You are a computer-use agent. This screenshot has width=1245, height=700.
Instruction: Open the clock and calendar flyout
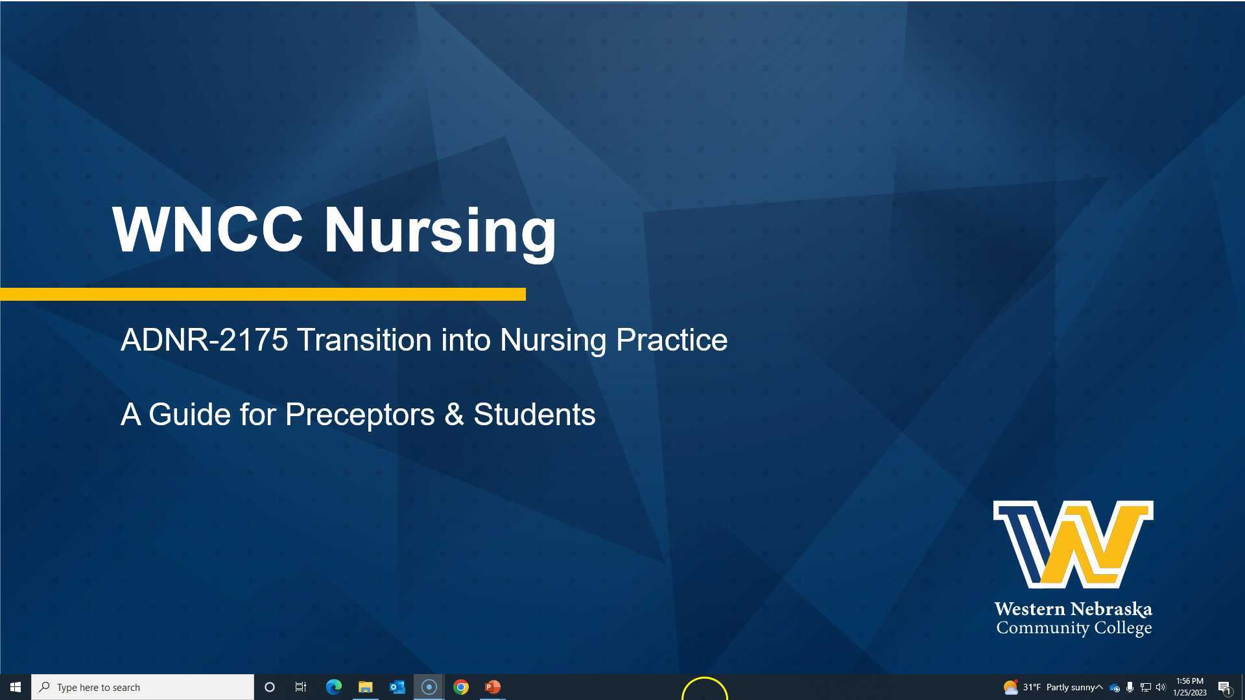[x=1190, y=687]
